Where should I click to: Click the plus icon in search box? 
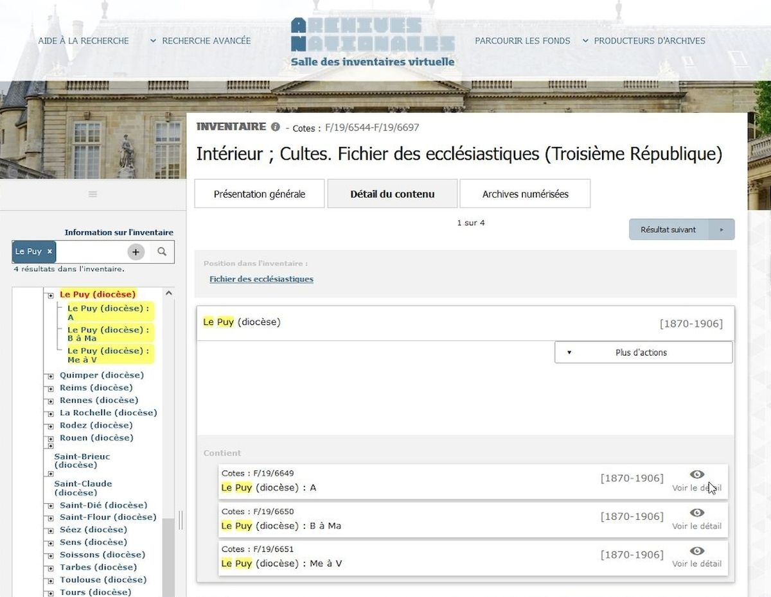click(x=136, y=252)
